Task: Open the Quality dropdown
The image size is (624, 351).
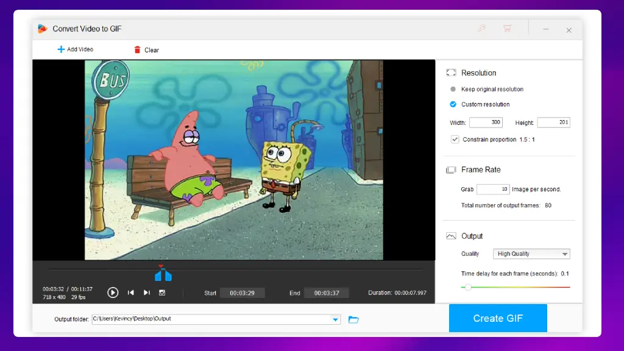Action: (531, 254)
